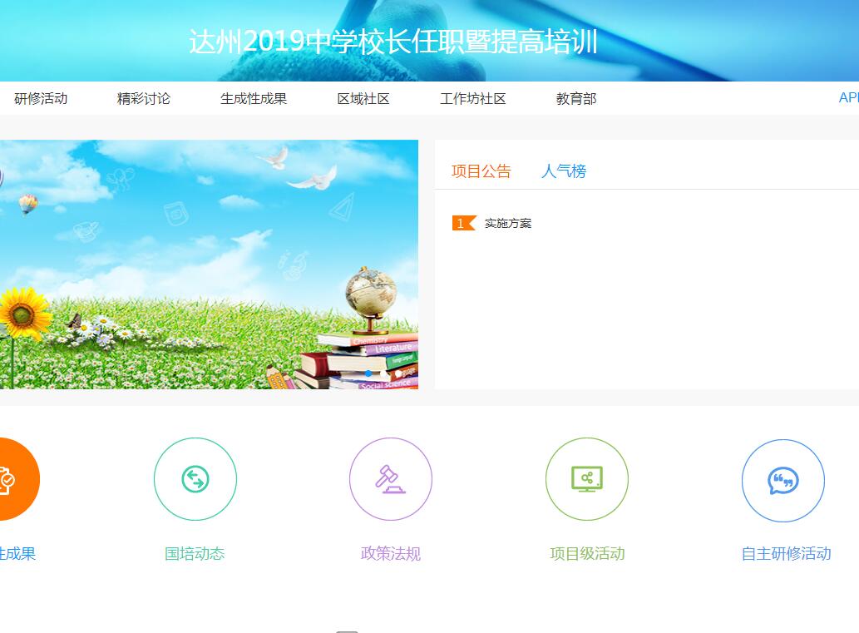Click the 自主研修活动 text label
Screen dimensions: 859x633
[x=786, y=553]
